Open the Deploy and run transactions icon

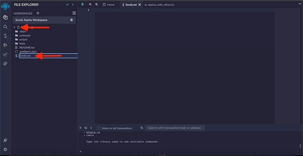click(x=5, y=45)
